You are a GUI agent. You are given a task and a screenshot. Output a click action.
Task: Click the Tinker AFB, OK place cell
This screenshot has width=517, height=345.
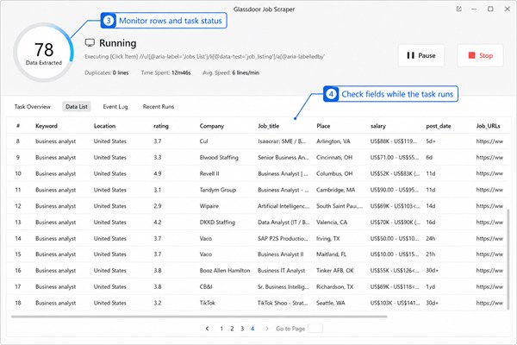(335, 270)
